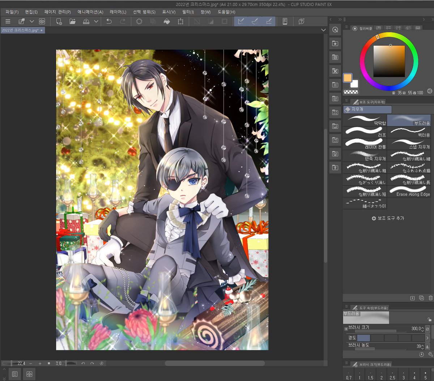
Task: Click the Fill bucket icon
Action: pos(167,21)
